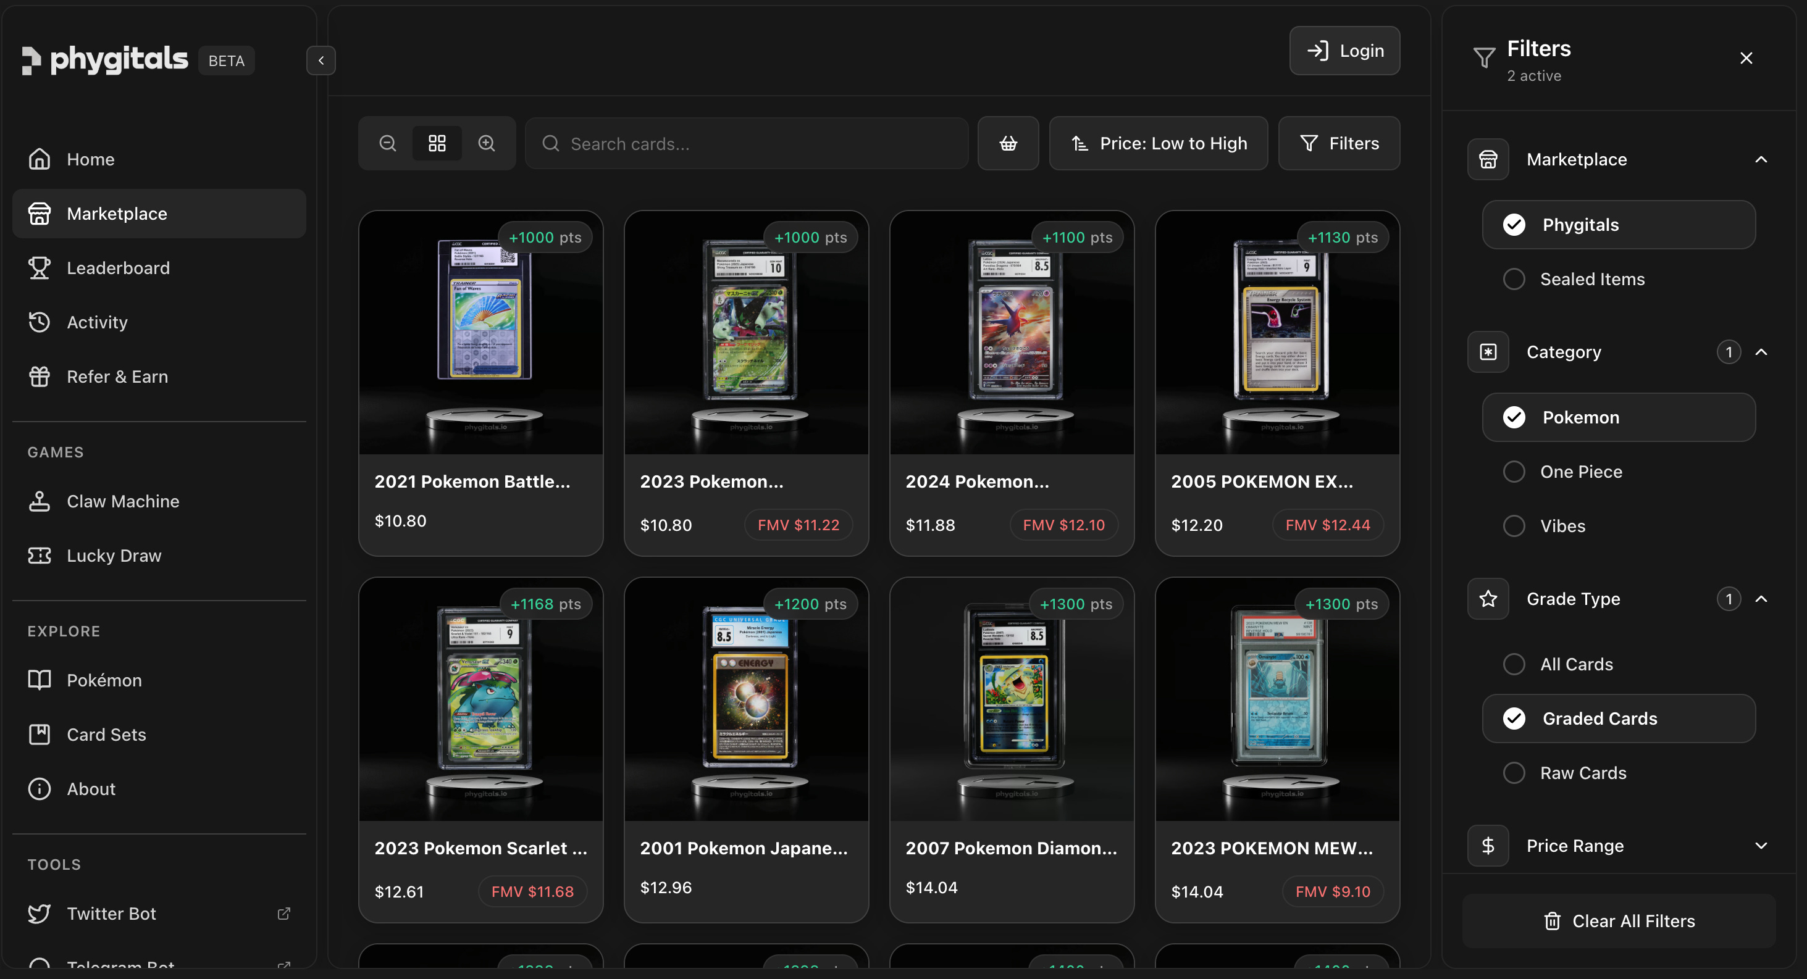
Task: Click the zoom in magnifier icon
Action: pyautogui.click(x=486, y=143)
